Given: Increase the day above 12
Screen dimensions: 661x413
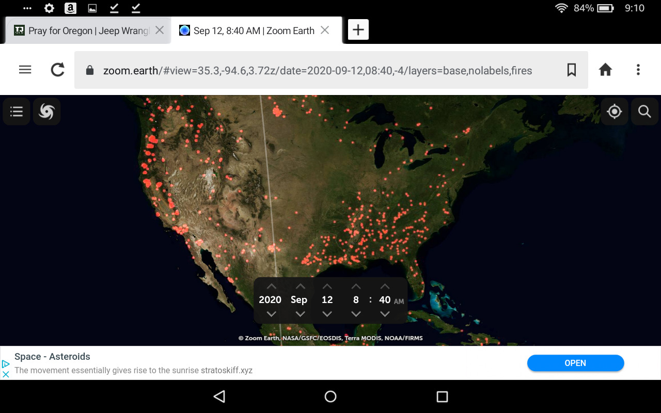Looking at the screenshot, I should pyautogui.click(x=327, y=287).
